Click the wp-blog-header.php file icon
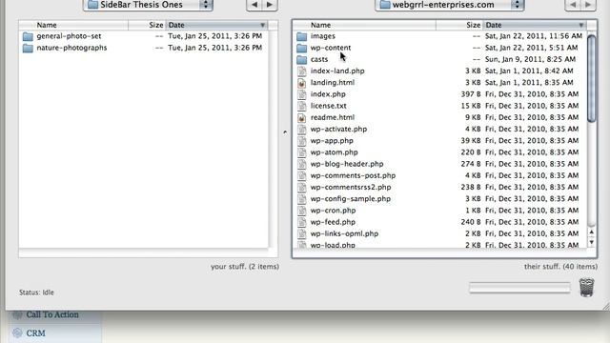The height and width of the screenshot is (343, 610). [x=301, y=164]
